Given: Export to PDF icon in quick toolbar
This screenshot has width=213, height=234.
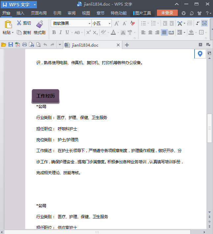Looking at the screenshot, I should click(x=17, y=45).
